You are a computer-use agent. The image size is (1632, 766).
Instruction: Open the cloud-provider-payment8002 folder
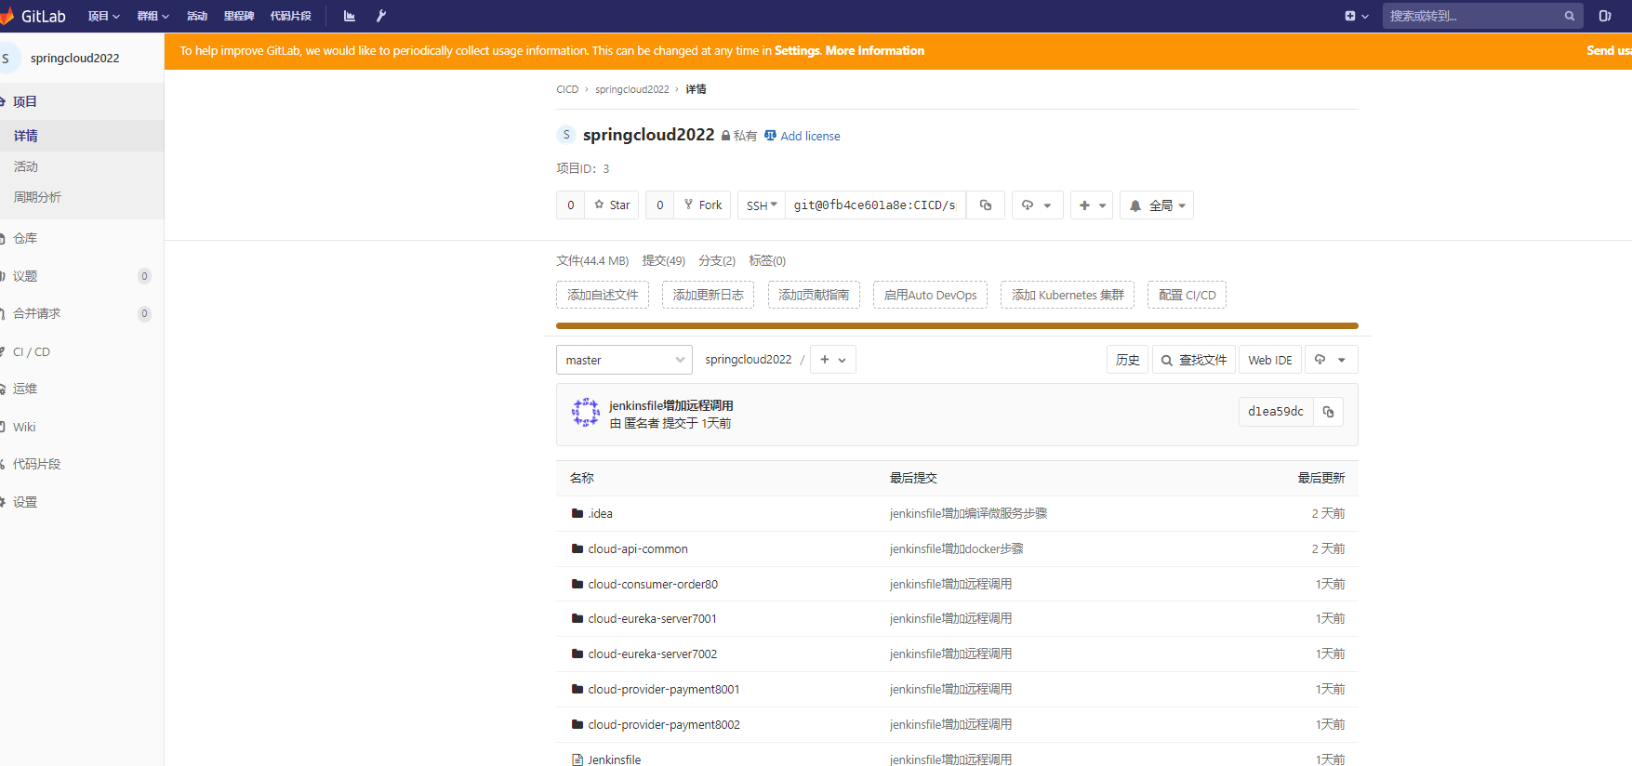(664, 724)
